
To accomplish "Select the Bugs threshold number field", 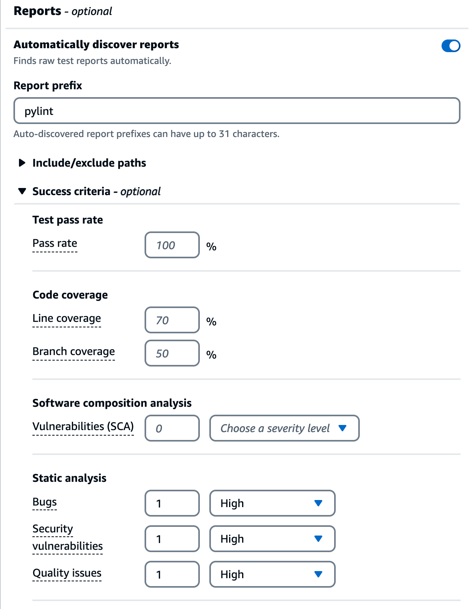I will 171,503.
